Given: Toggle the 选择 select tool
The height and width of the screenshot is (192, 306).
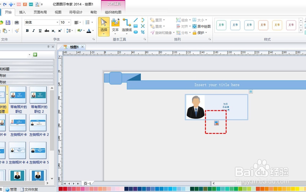Looking at the screenshot, I should (104, 27).
